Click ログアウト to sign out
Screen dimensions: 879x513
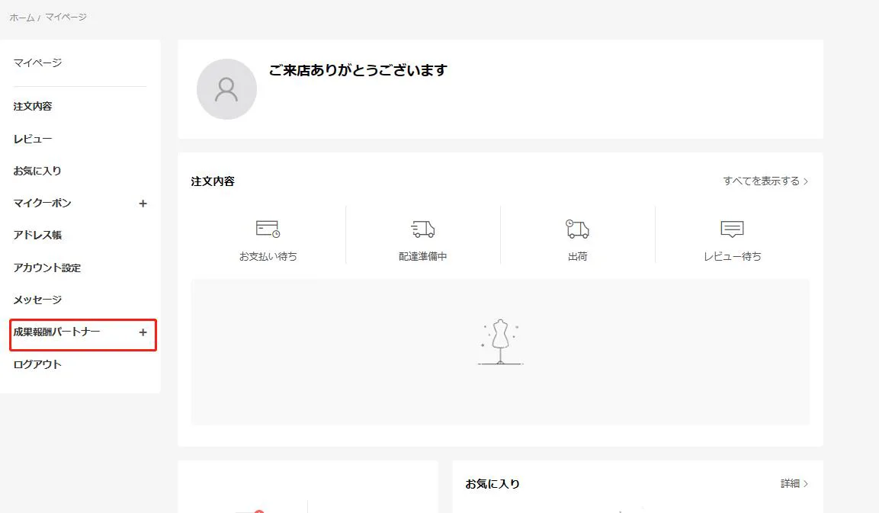pyautogui.click(x=37, y=364)
